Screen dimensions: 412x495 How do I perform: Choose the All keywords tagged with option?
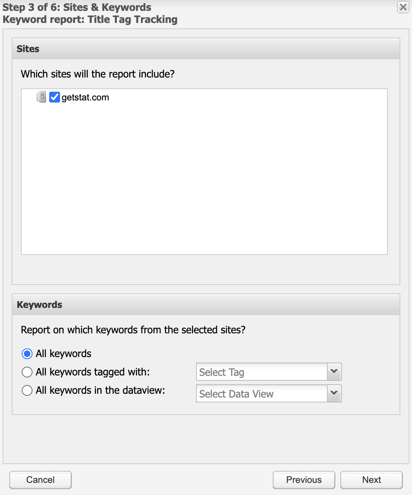[27, 372]
